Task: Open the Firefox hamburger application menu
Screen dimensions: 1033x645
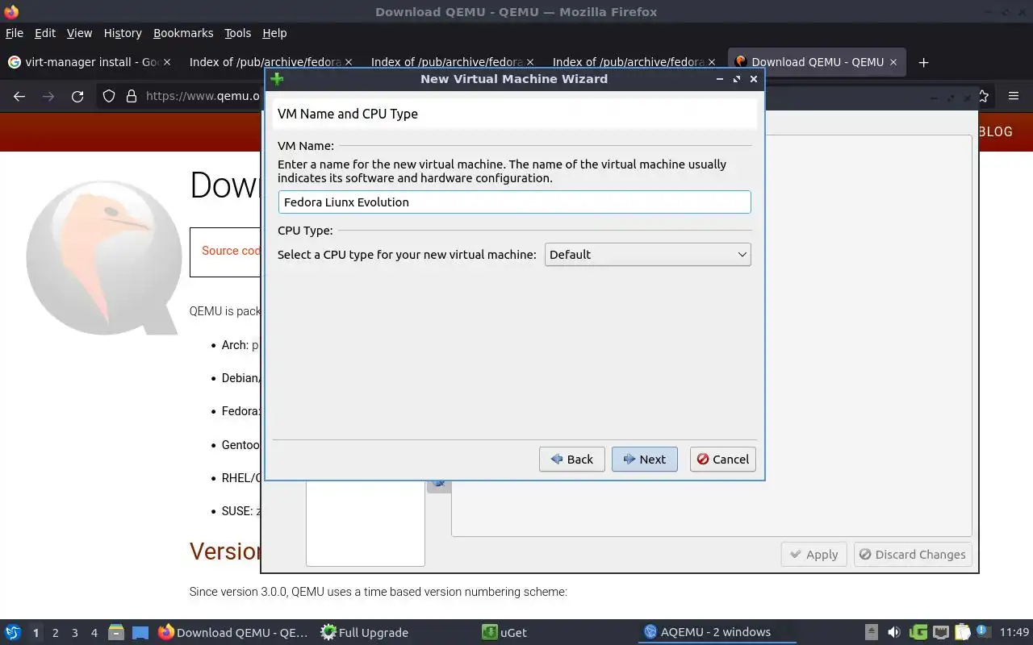Action: click(x=1014, y=96)
